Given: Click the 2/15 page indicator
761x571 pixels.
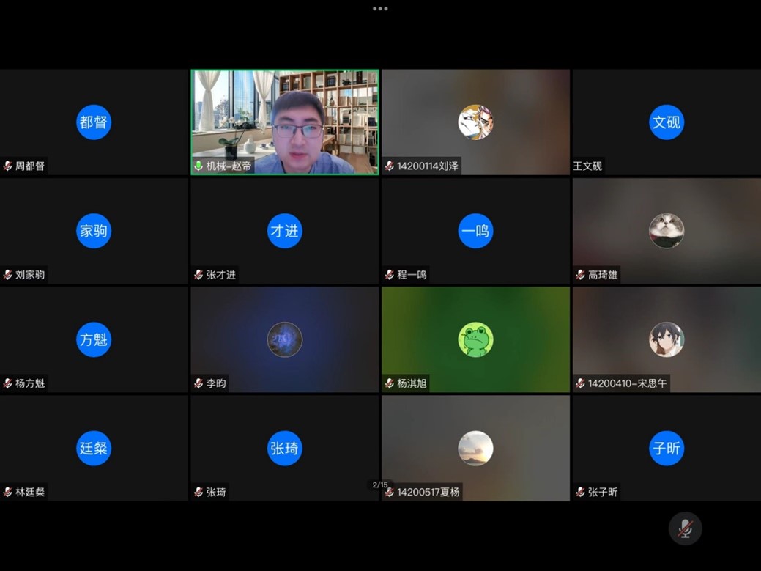Looking at the screenshot, I should [380, 485].
